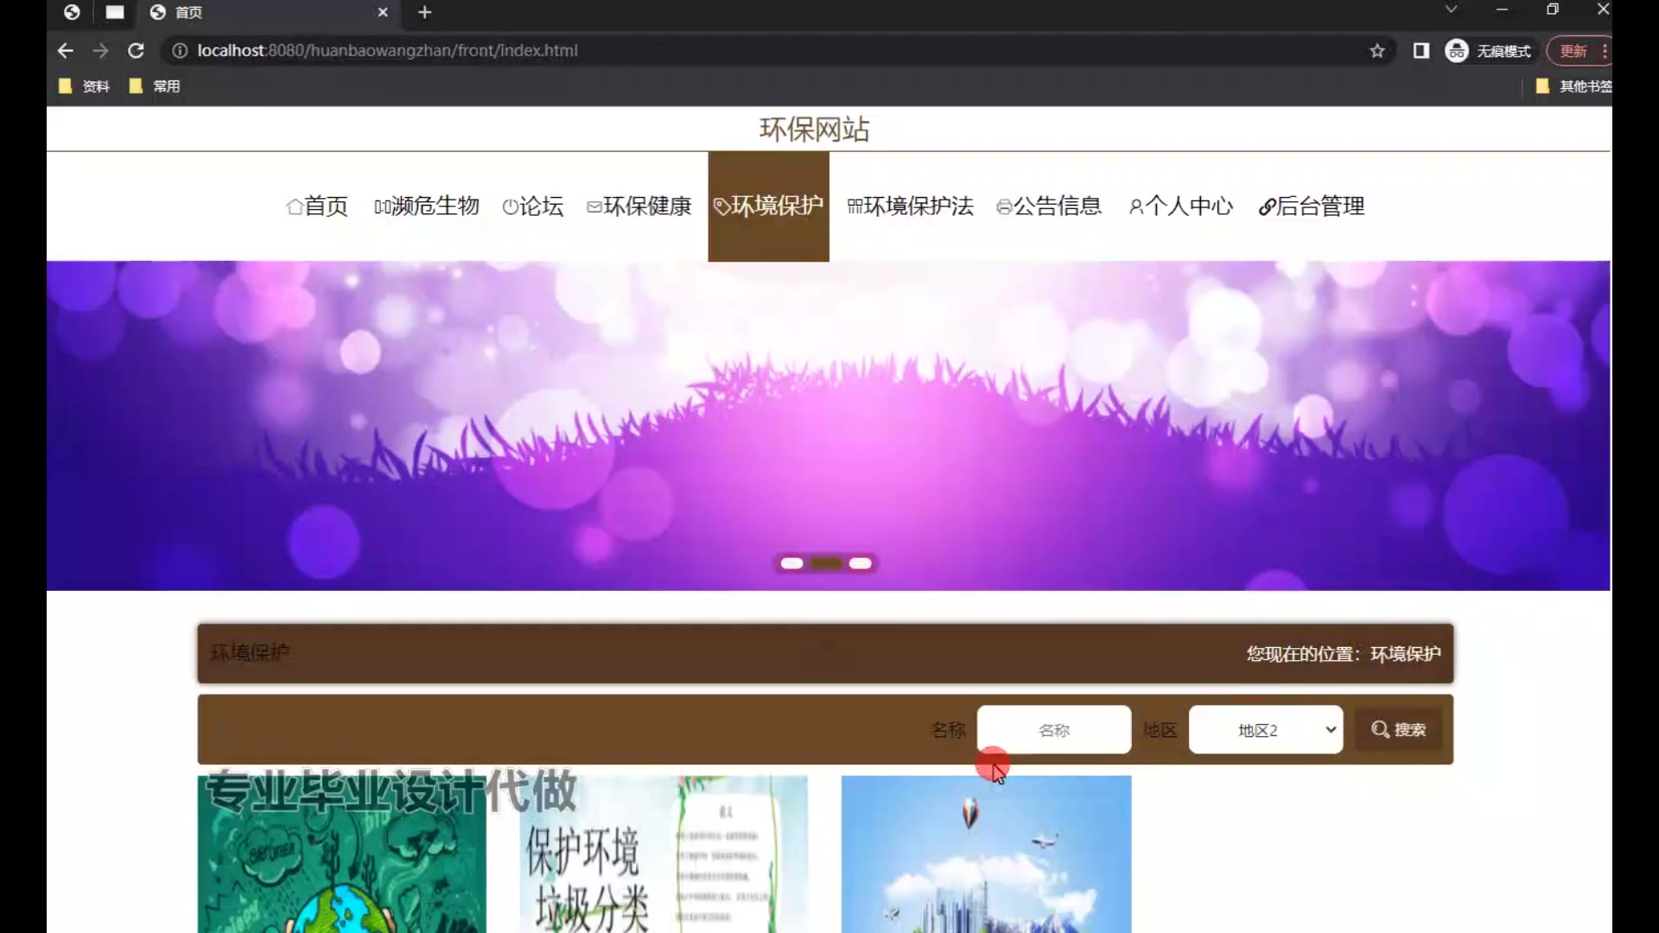The width and height of the screenshot is (1659, 933).
Task: Bookmark this page with star icon
Action: [1377, 51]
